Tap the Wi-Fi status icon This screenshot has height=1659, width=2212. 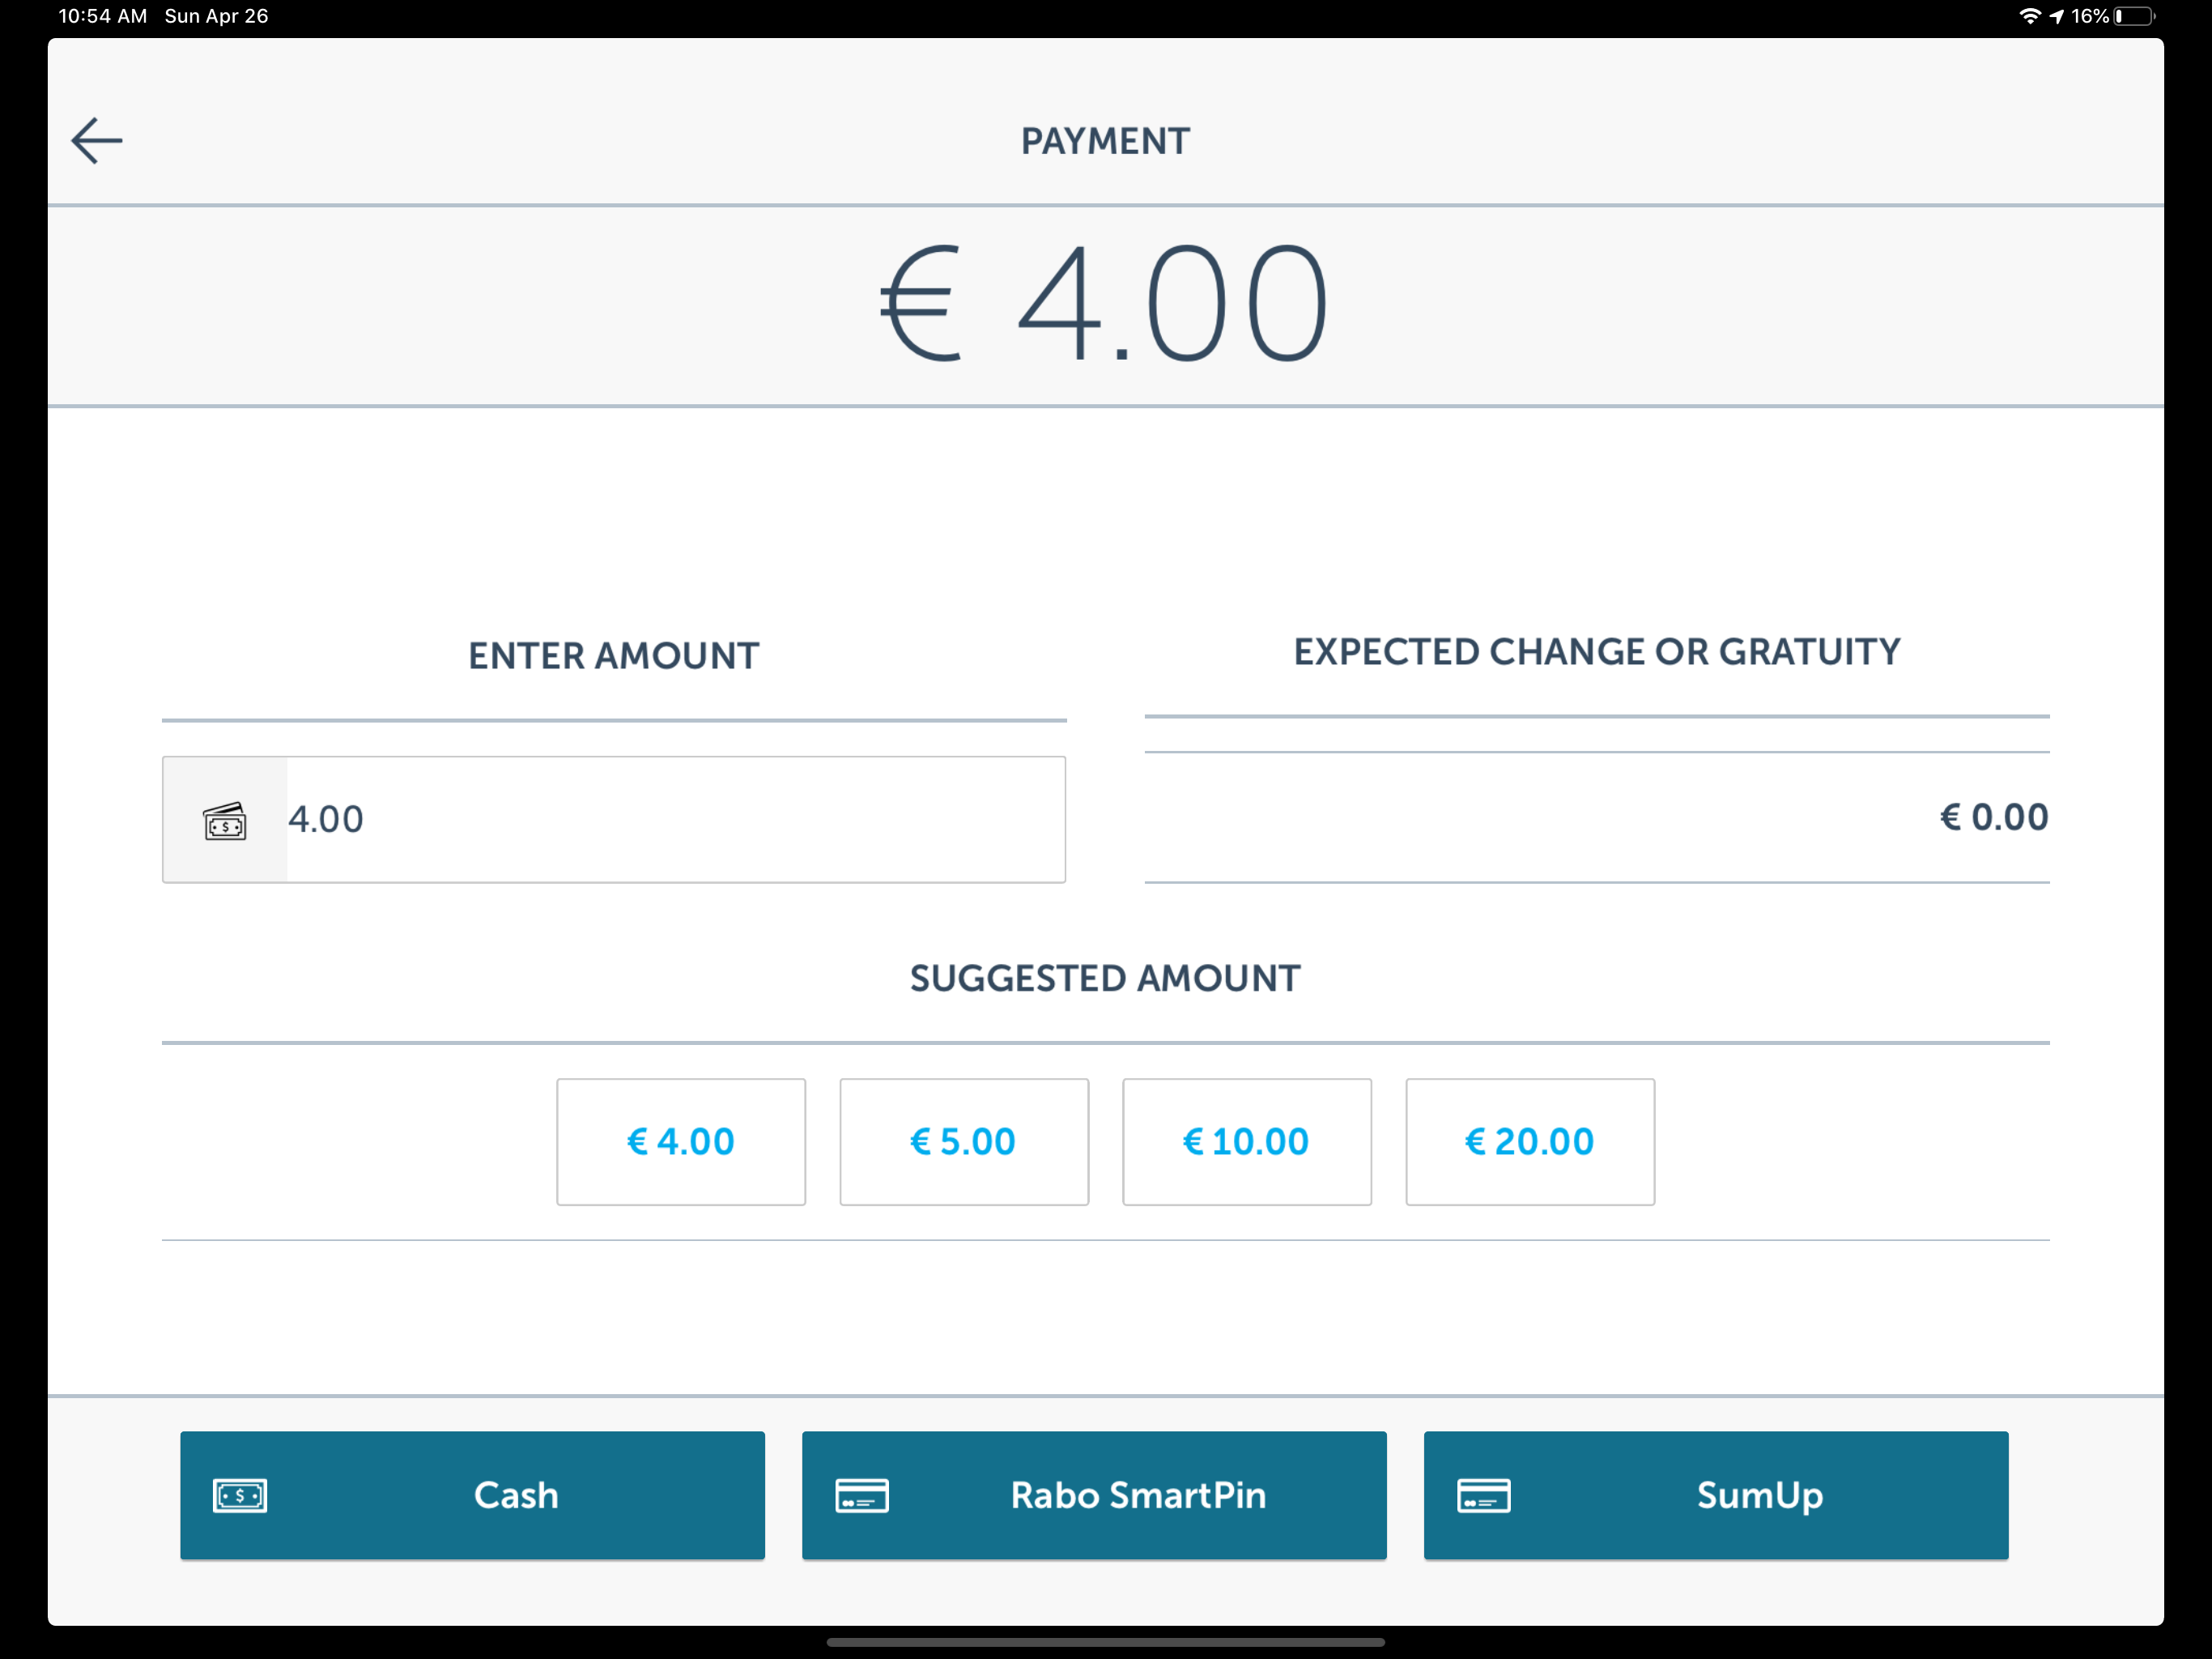pos(2029,16)
